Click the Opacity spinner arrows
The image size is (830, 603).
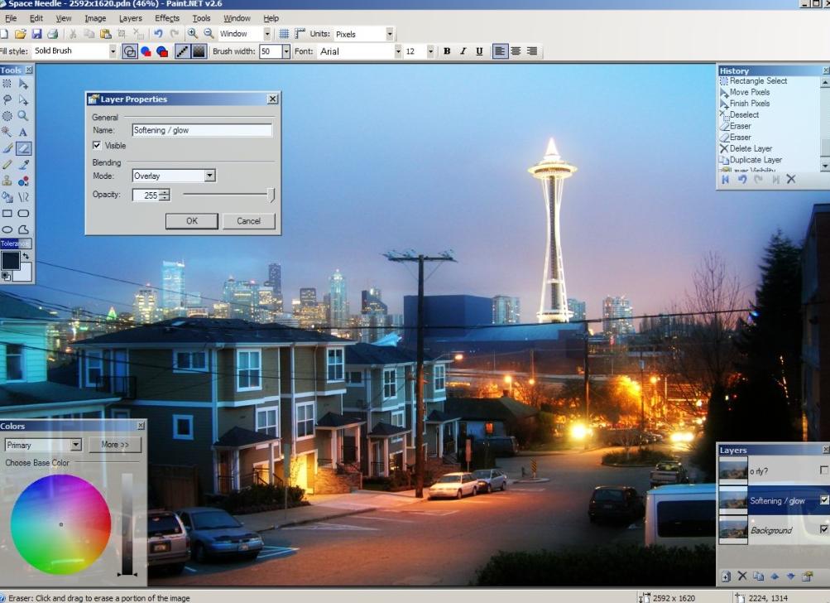point(165,195)
